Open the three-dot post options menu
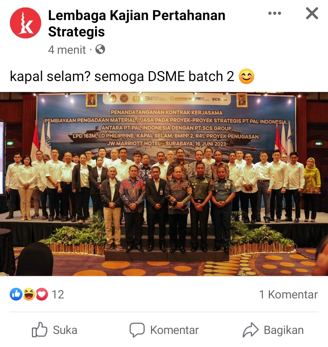 (x=275, y=13)
